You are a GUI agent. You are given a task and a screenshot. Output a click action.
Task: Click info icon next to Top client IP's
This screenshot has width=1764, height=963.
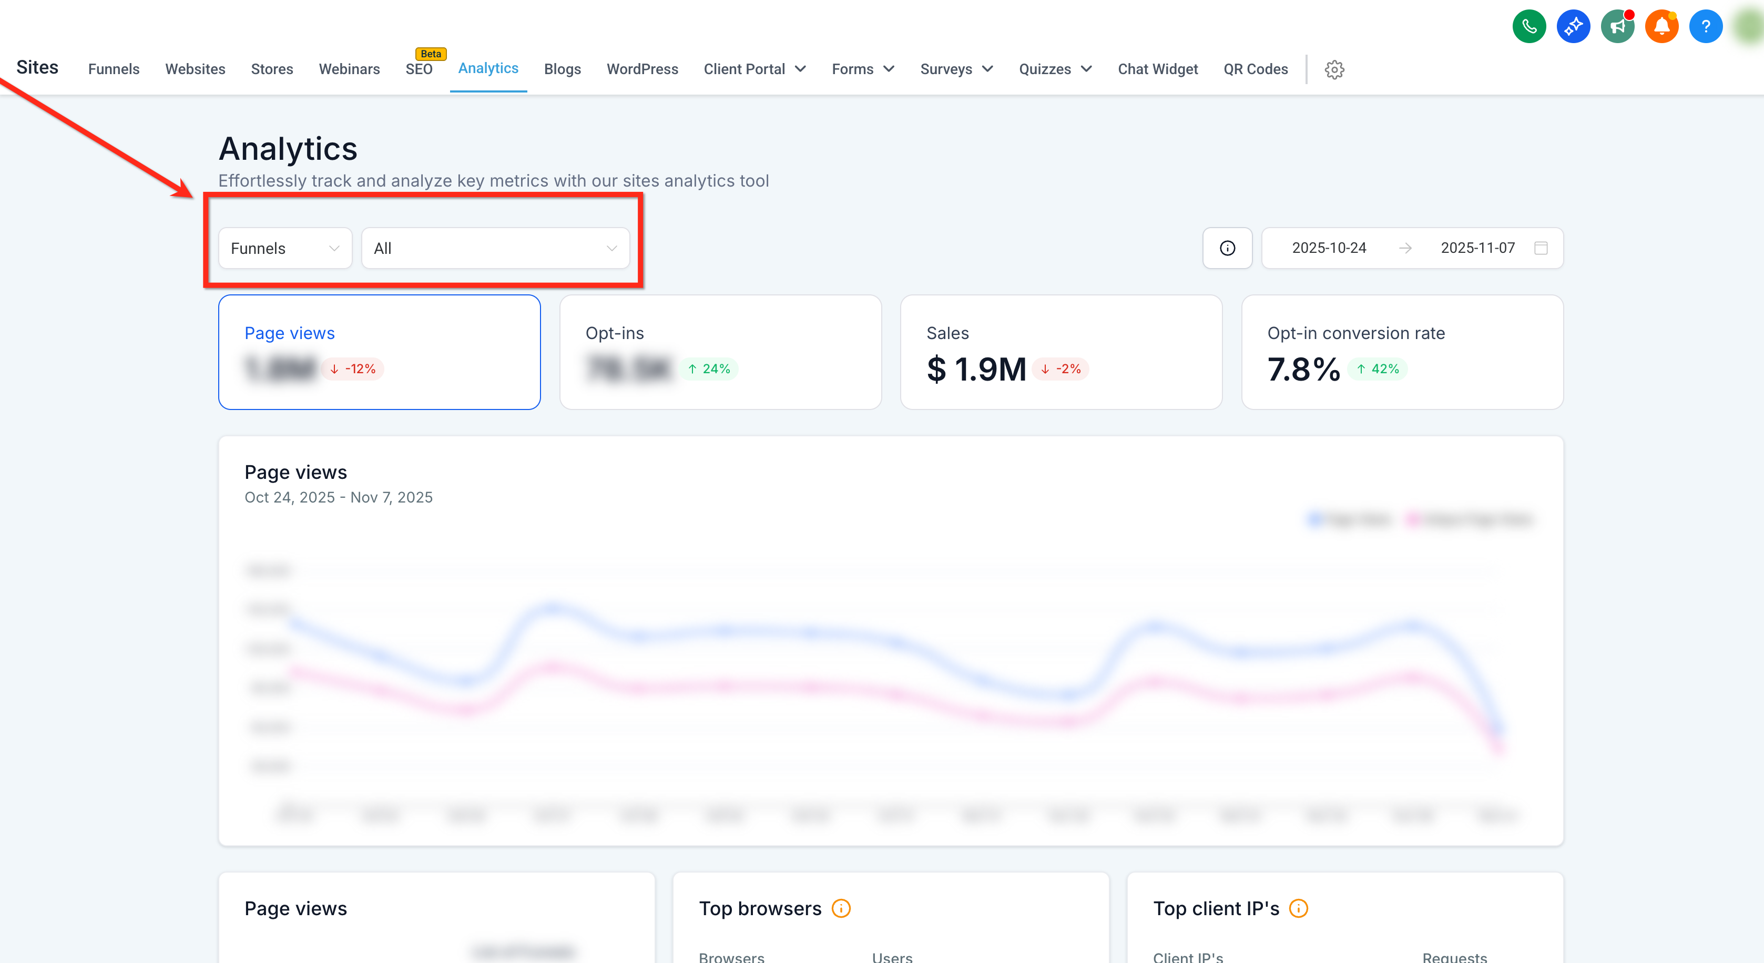pyautogui.click(x=1298, y=908)
